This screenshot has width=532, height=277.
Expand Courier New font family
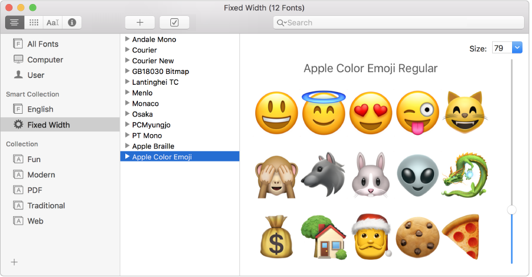(x=127, y=60)
